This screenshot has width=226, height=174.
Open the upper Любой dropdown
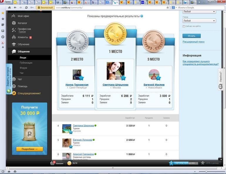tap(199, 12)
